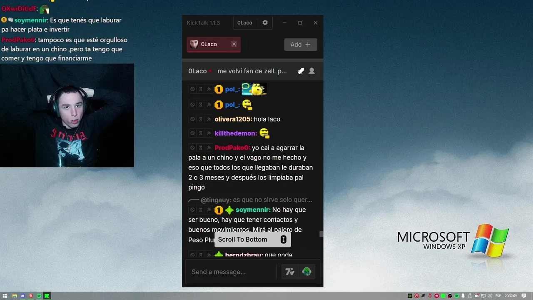533x300 pixels.
Task: Timeout olivera1205 with hourglass icon
Action: point(200,119)
